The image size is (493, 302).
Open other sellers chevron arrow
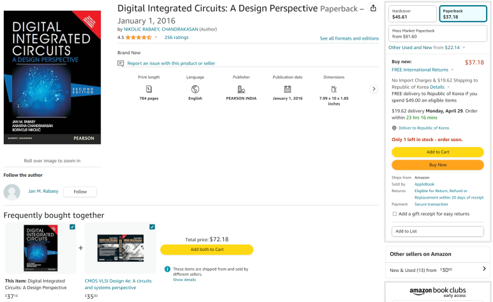[484, 269]
